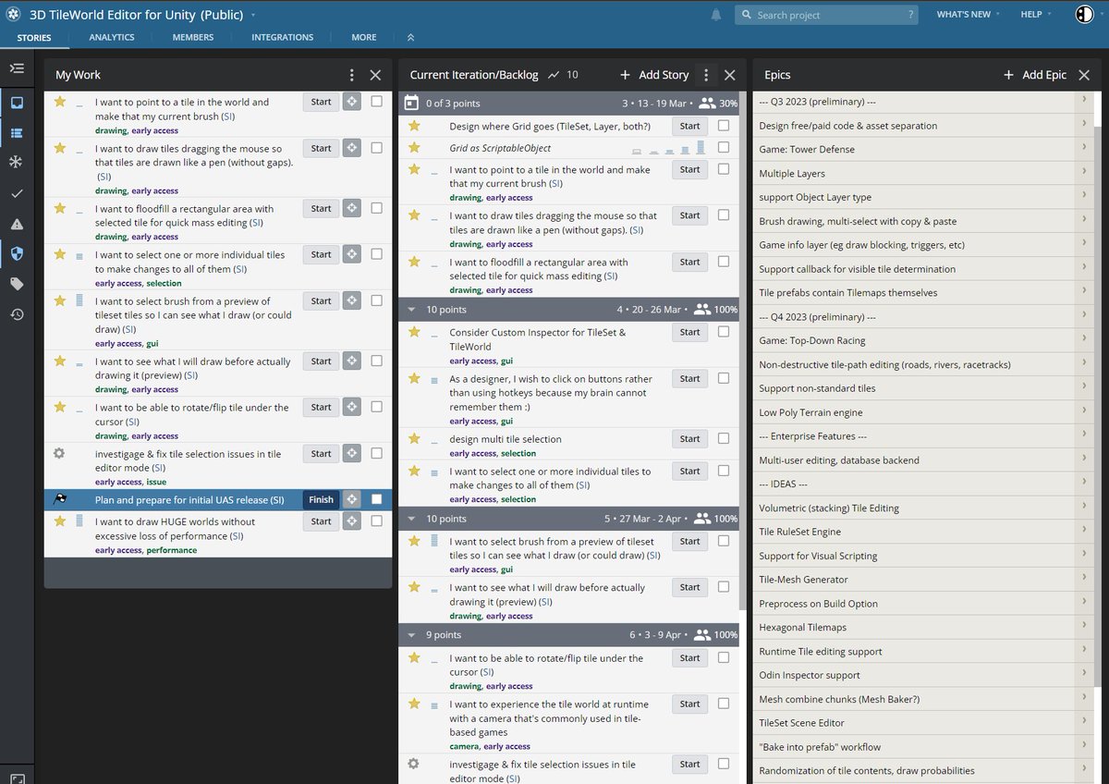Open the user avatar menu
Image resolution: width=1109 pixels, height=784 pixels.
tap(1085, 15)
